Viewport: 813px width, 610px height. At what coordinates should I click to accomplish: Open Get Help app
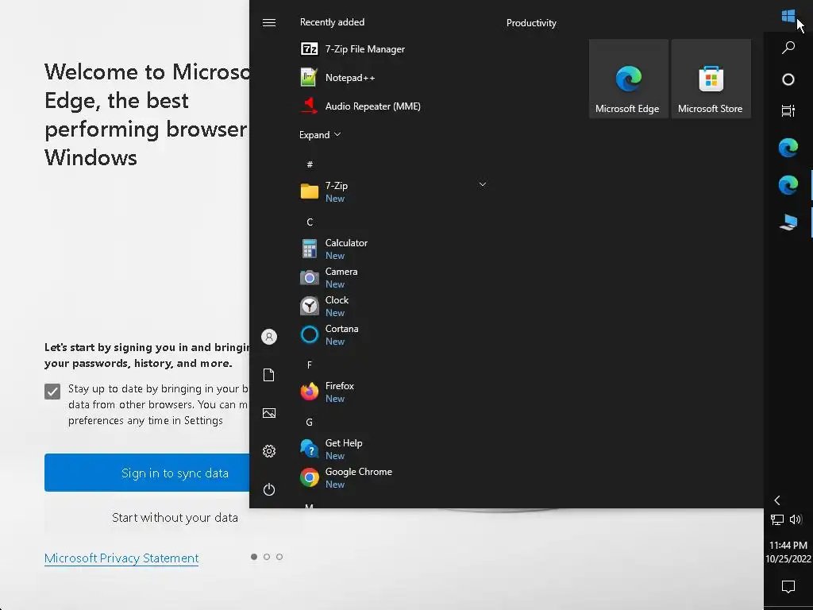[394, 450]
